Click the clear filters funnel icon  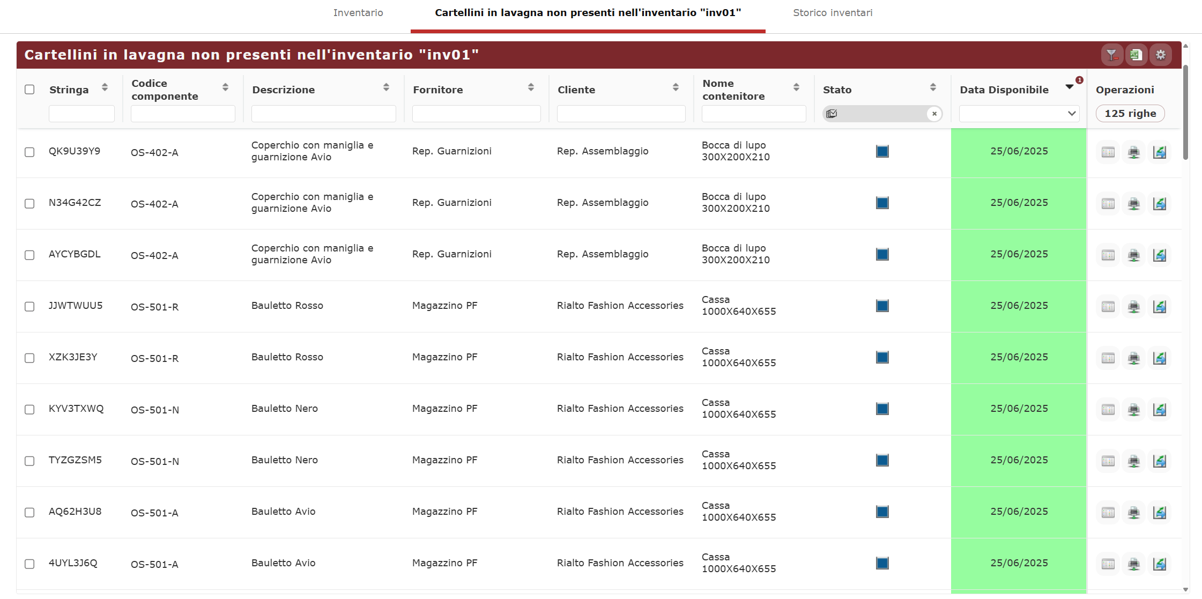pos(1111,55)
